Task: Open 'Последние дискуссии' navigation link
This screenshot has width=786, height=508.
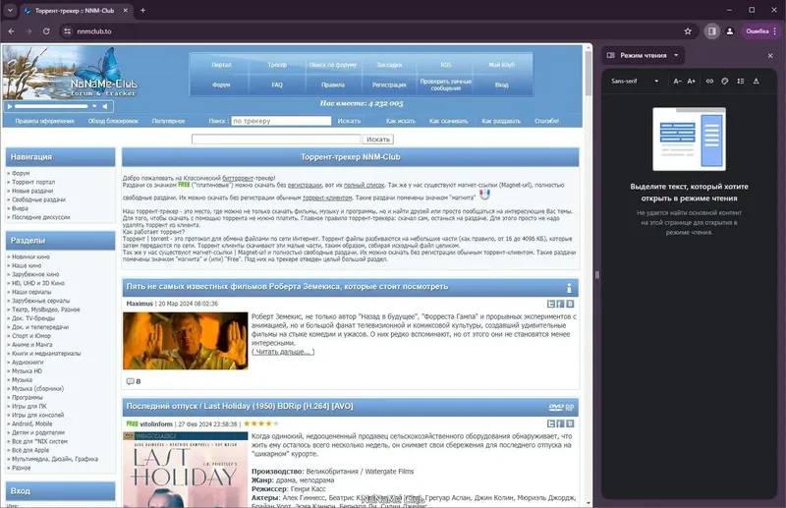Action: coord(41,217)
